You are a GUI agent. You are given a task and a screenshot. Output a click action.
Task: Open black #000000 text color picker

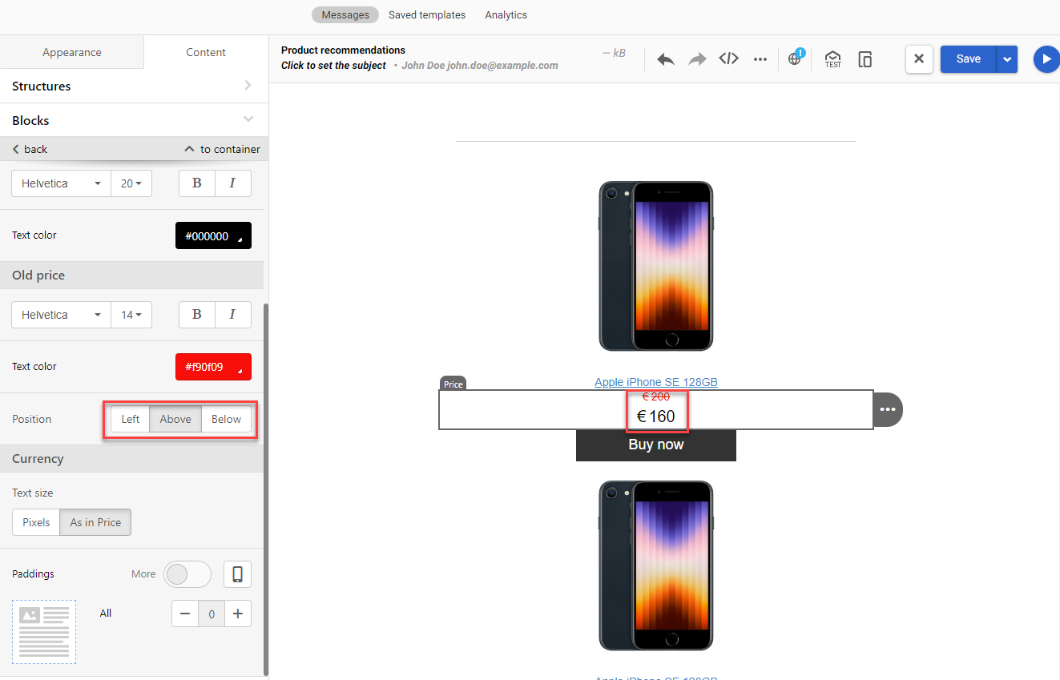point(213,235)
